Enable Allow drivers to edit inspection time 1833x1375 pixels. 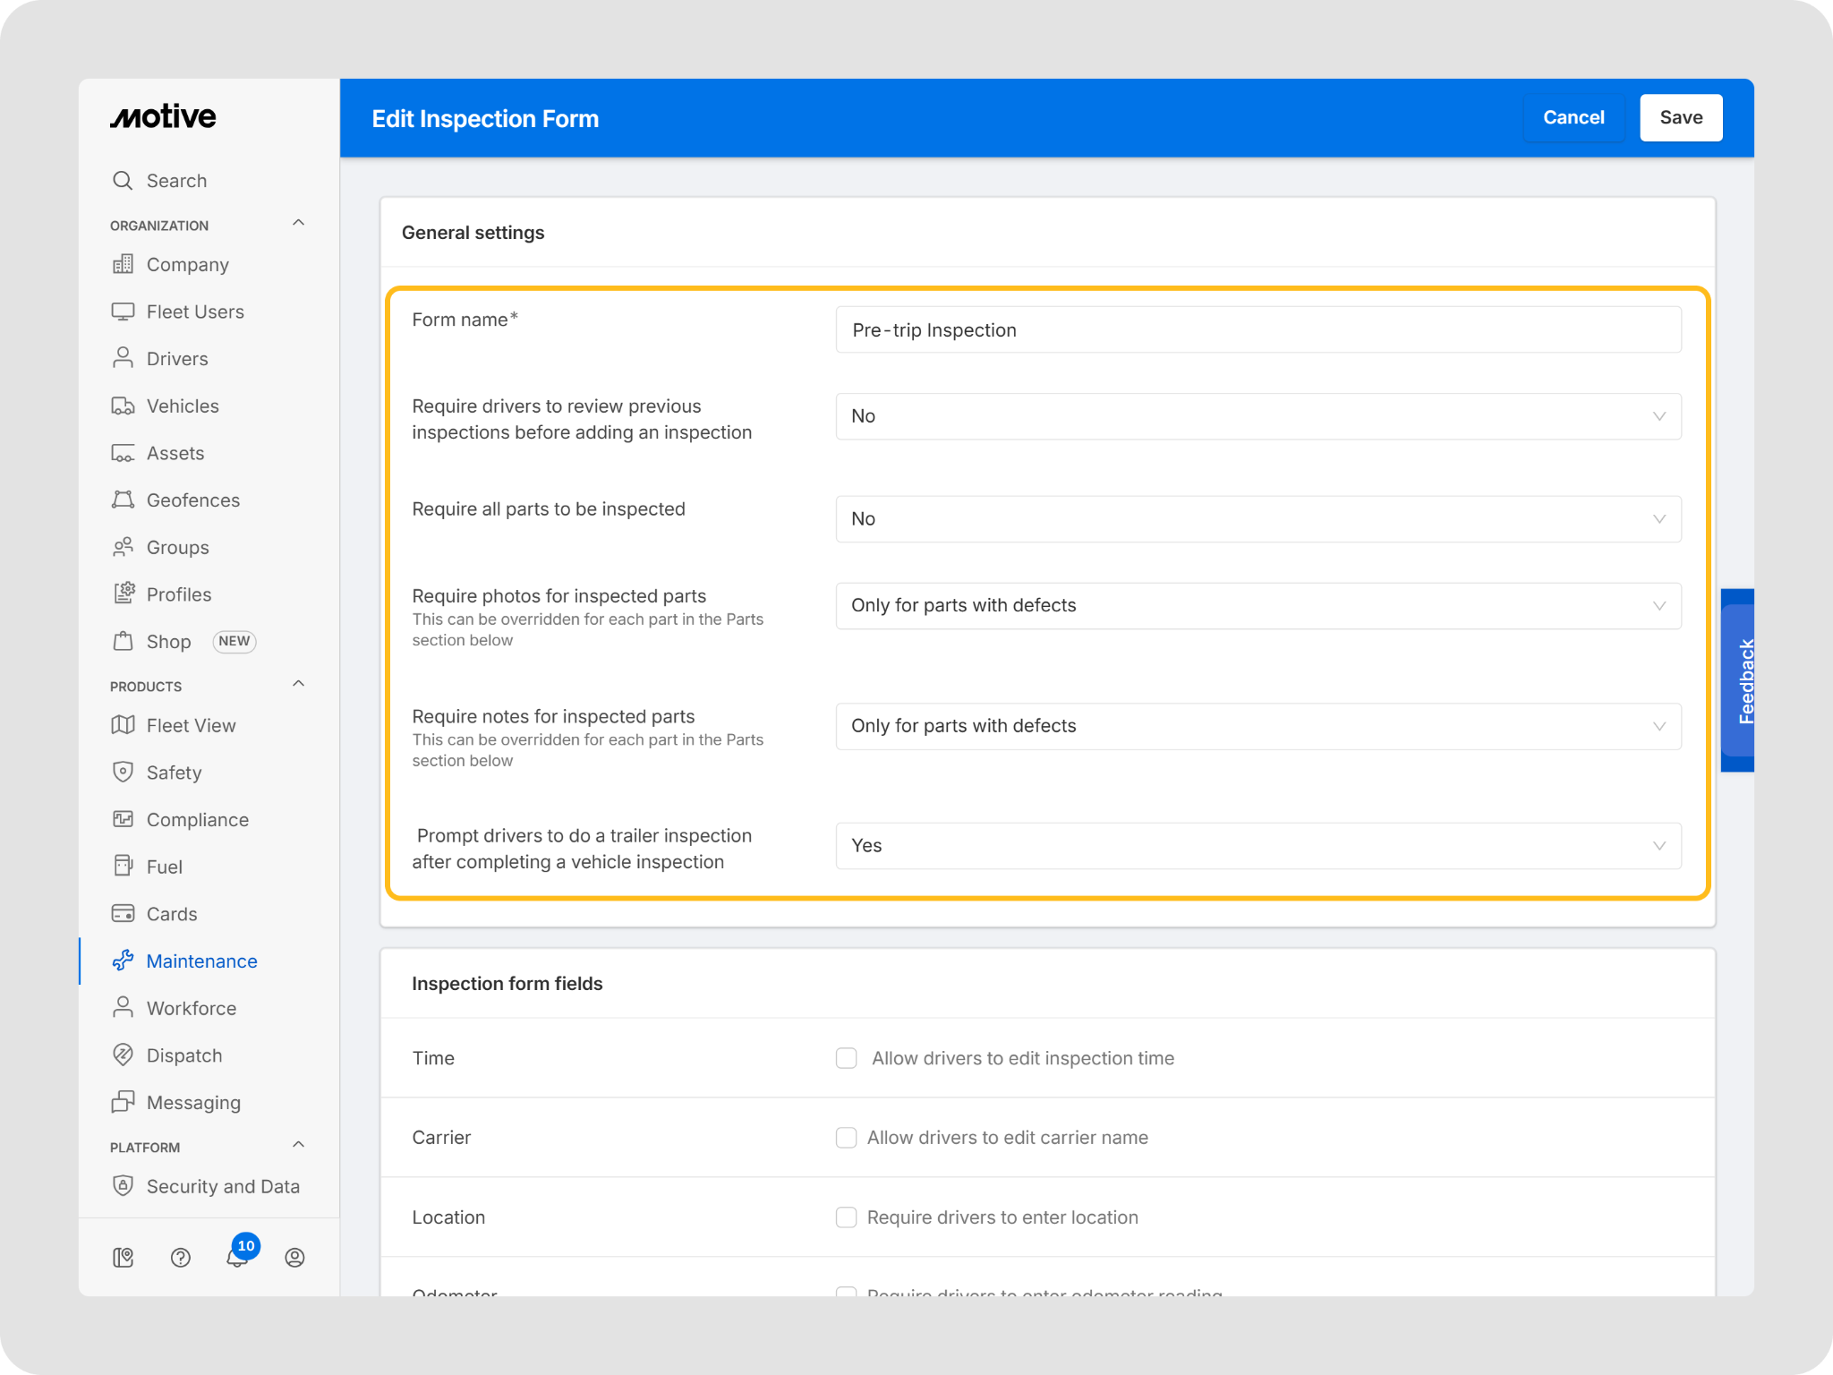[846, 1058]
